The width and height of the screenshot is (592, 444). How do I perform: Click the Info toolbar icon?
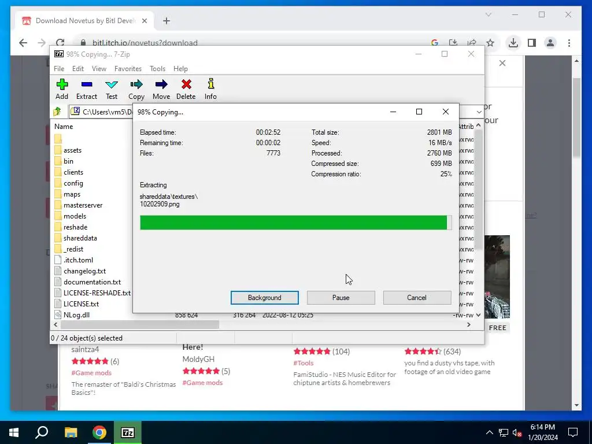tap(210, 89)
